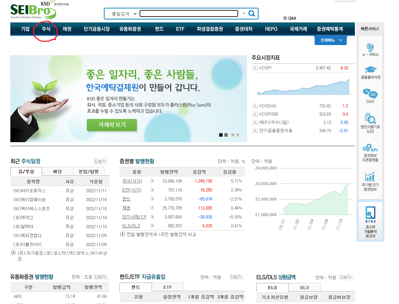The width and height of the screenshot is (399, 304).
Task: Open 더보기 next to 최근 주식일정
Action: [x=100, y=162]
